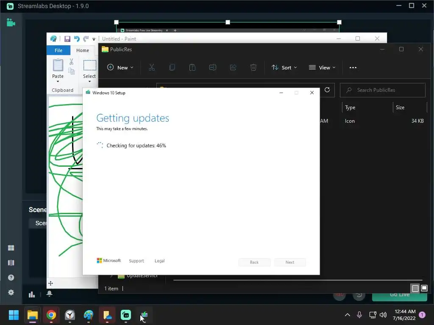Show hidden system tray icons chevron
The height and width of the screenshot is (325, 434).
(348, 315)
